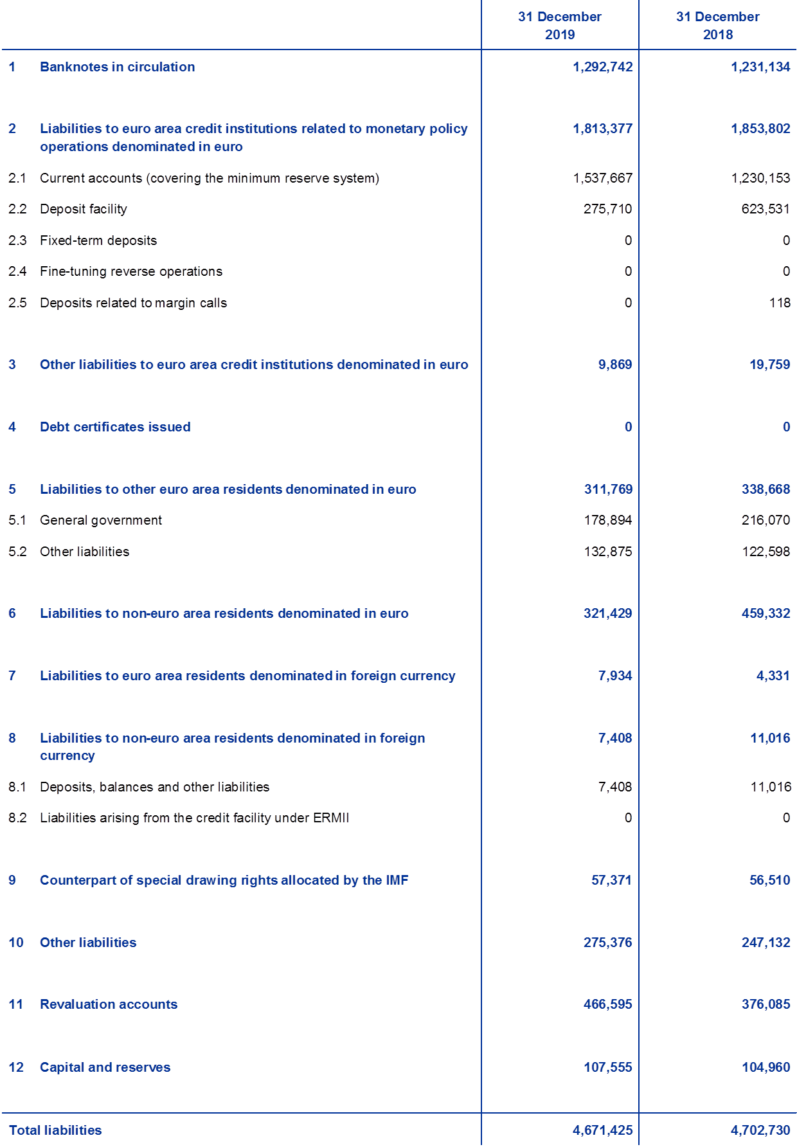Select the Fixed-term deposits row label
This screenshot has height=1147, width=797.
[98, 240]
